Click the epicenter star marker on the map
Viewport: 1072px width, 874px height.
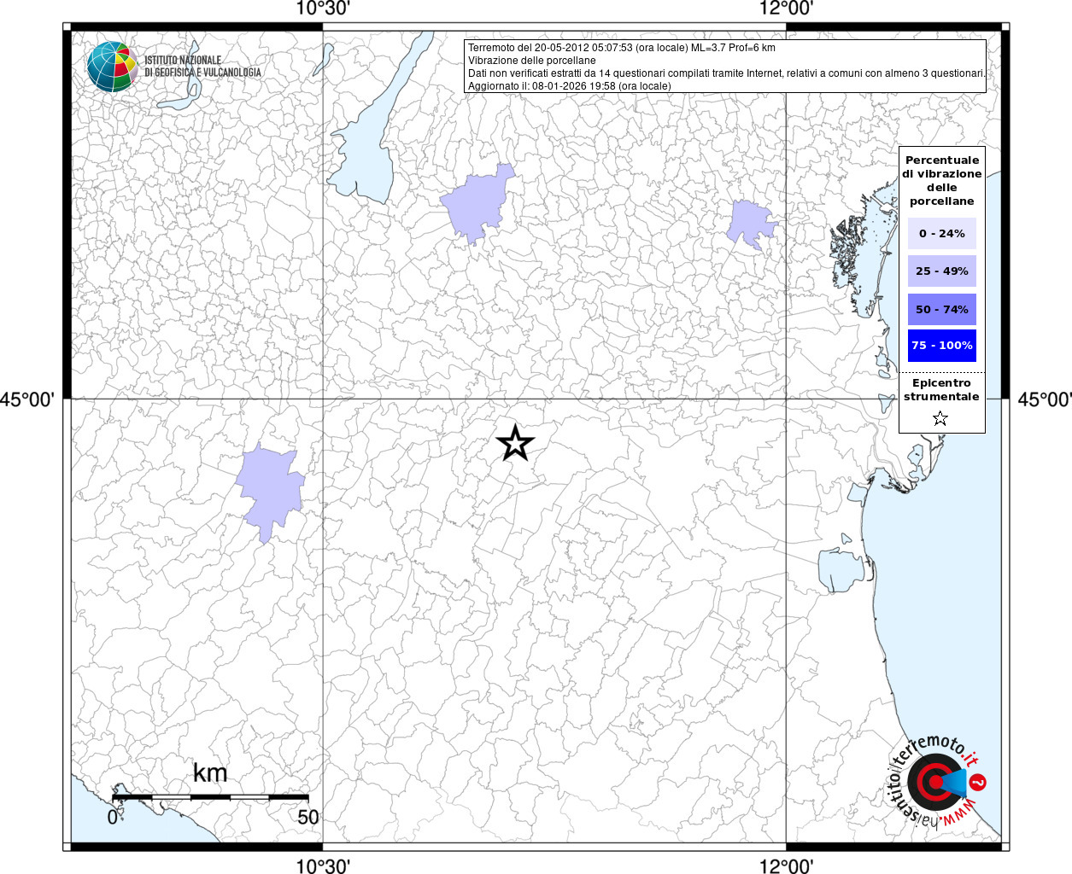point(515,443)
